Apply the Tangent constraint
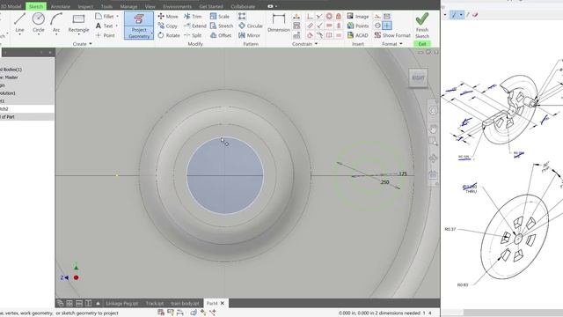This screenshot has width=563, height=317. point(311,35)
